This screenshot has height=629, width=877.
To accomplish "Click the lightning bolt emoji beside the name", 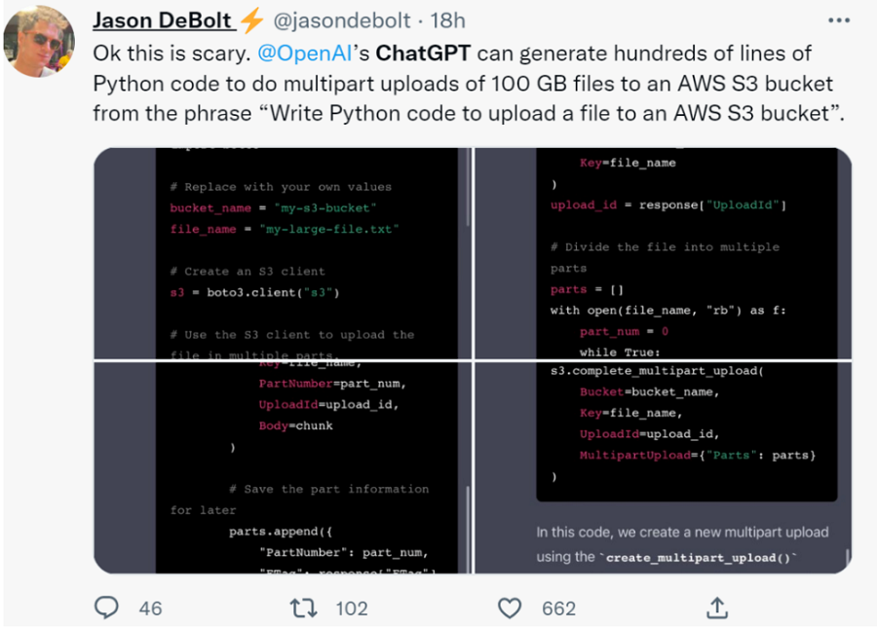I will [251, 20].
